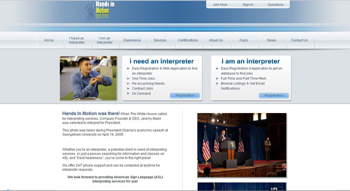Go to the Home menu item
The image size is (350, 191).
pyautogui.click(x=49, y=40)
